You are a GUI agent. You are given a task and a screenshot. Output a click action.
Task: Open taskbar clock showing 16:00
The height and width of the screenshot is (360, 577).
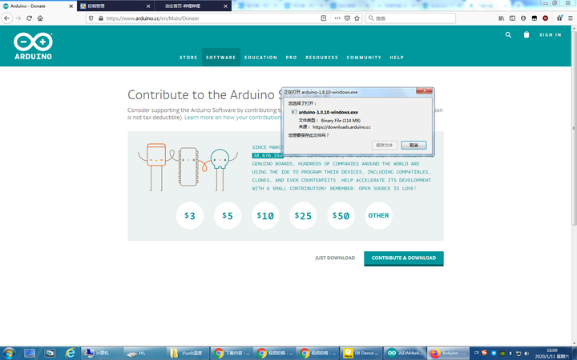pyautogui.click(x=553, y=353)
